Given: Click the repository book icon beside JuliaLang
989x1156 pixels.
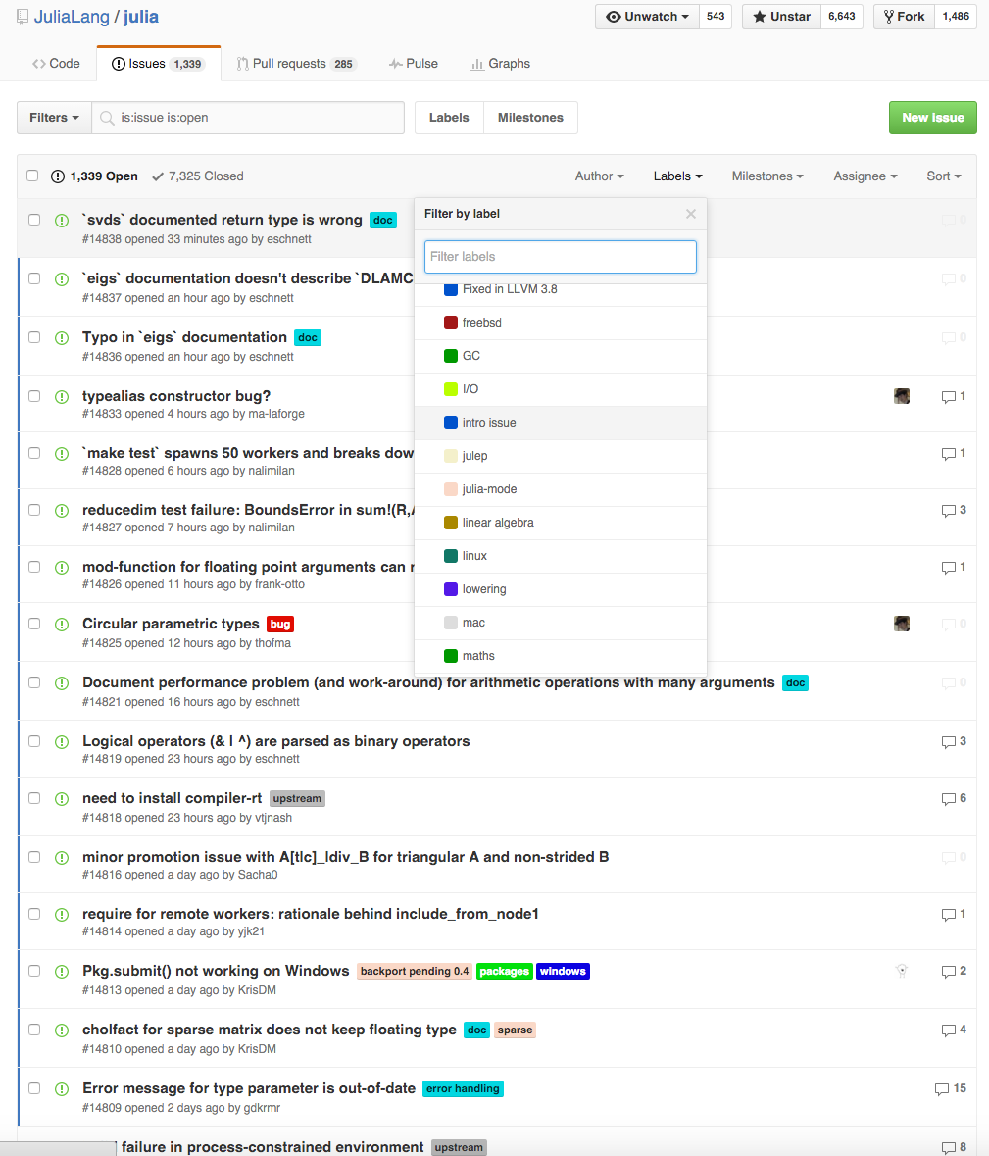Looking at the screenshot, I should [x=23, y=17].
